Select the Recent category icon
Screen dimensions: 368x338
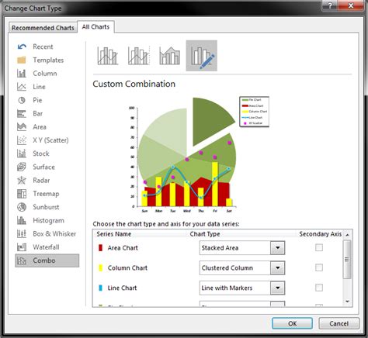tap(22, 47)
